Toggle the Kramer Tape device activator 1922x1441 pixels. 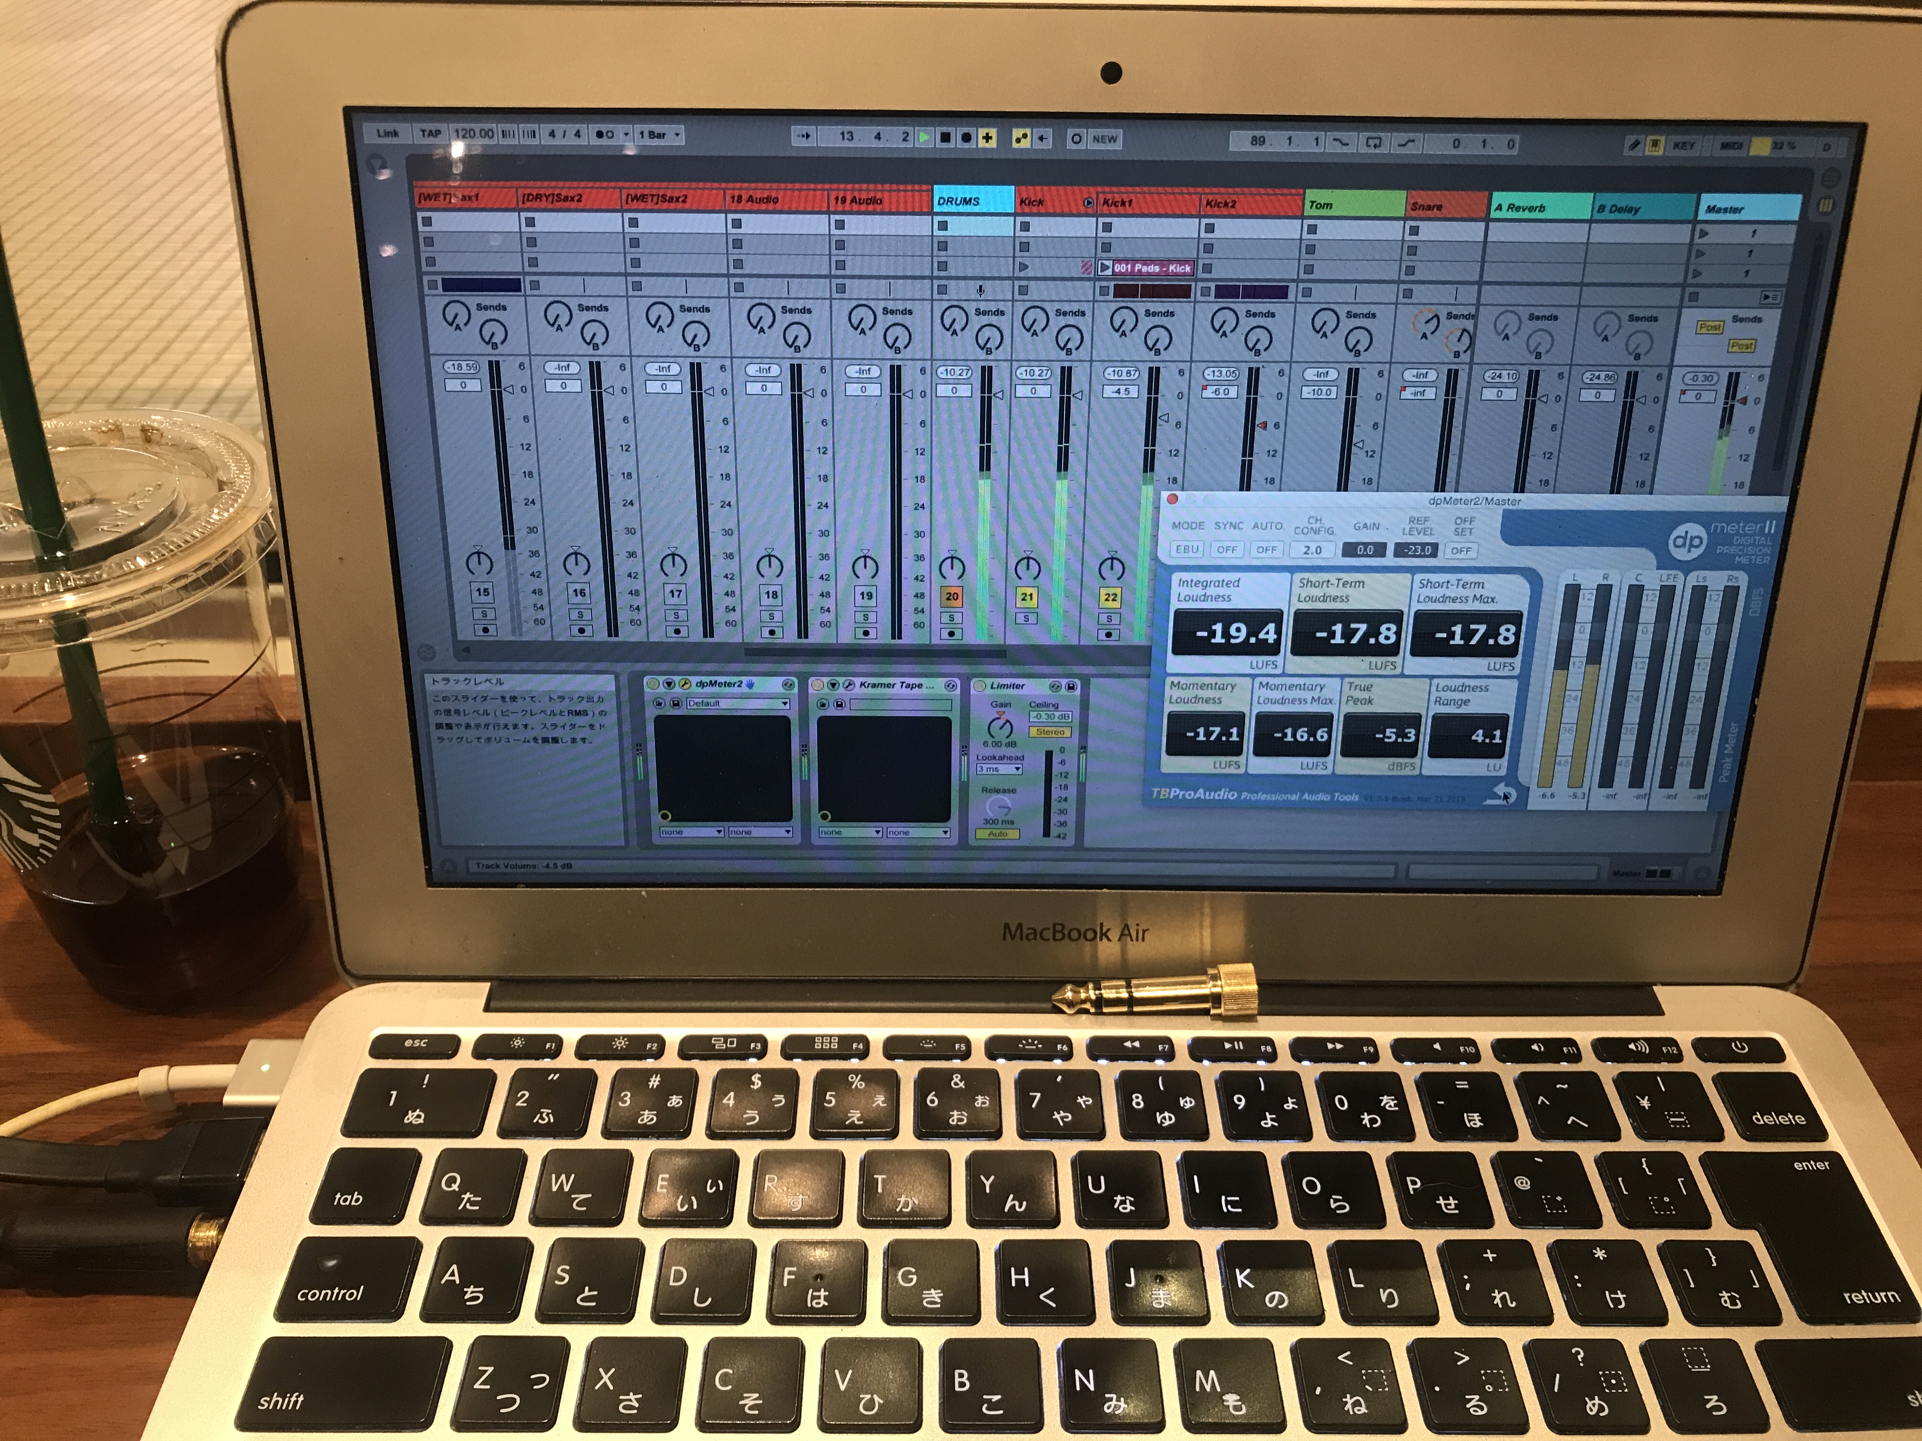point(818,685)
